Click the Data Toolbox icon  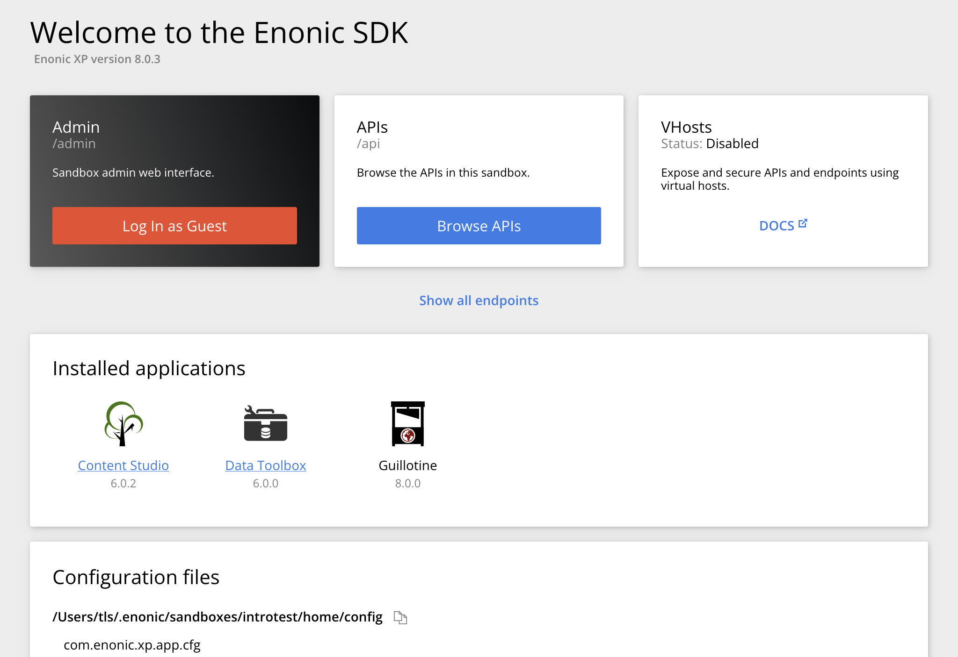pos(266,423)
